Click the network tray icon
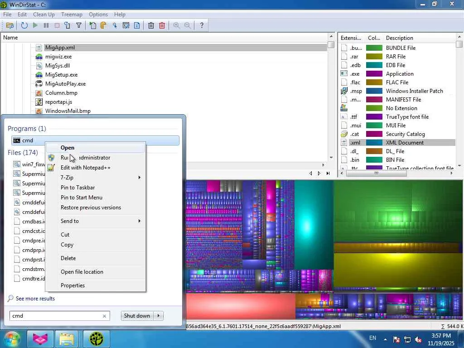The image size is (464, 348). (x=407, y=339)
